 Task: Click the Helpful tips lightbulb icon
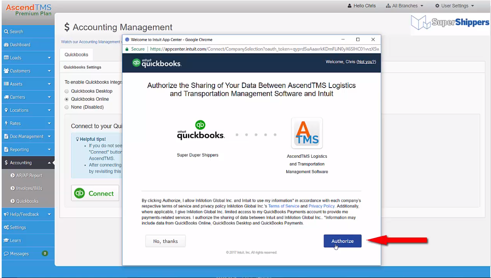click(77, 139)
